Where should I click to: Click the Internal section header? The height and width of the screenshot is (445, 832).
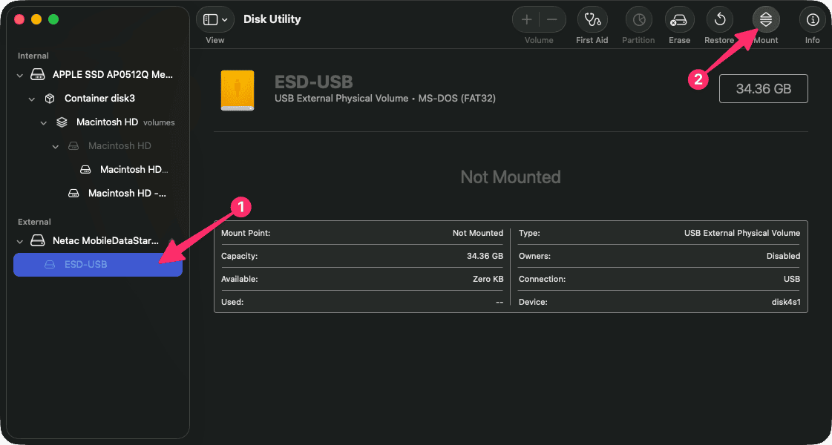tap(33, 56)
